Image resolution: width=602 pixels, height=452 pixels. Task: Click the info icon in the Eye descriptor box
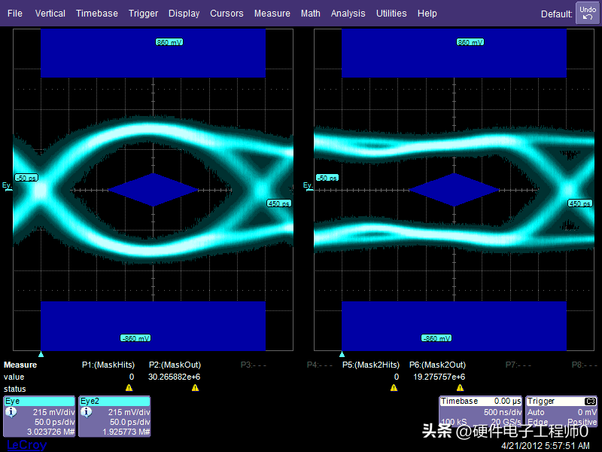click(x=11, y=412)
